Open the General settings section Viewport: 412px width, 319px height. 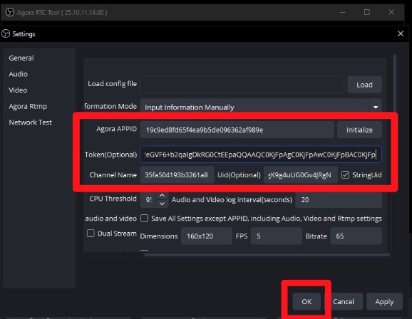click(x=21, y=58)
